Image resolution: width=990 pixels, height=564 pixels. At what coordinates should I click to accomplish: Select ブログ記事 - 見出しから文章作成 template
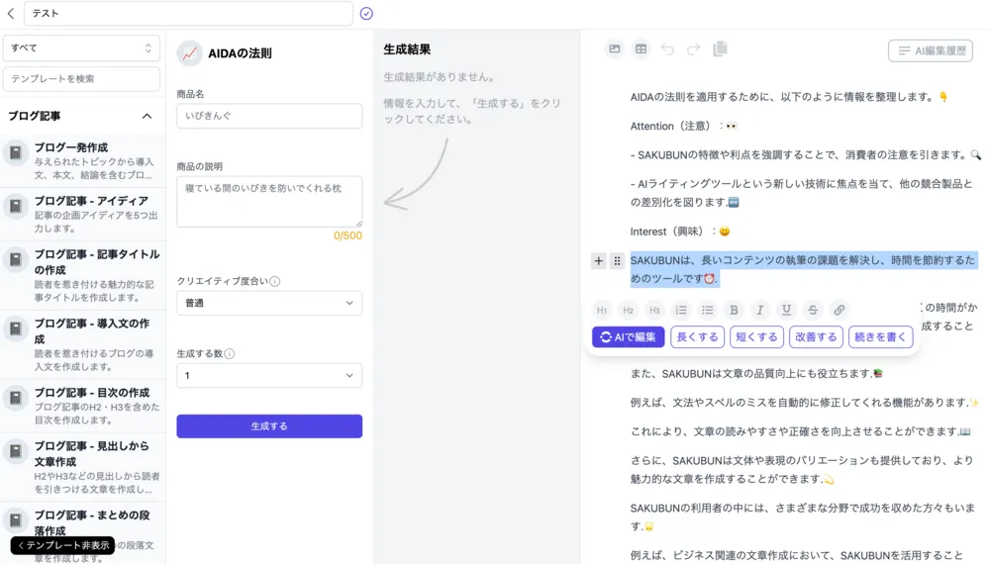[83, 467]
